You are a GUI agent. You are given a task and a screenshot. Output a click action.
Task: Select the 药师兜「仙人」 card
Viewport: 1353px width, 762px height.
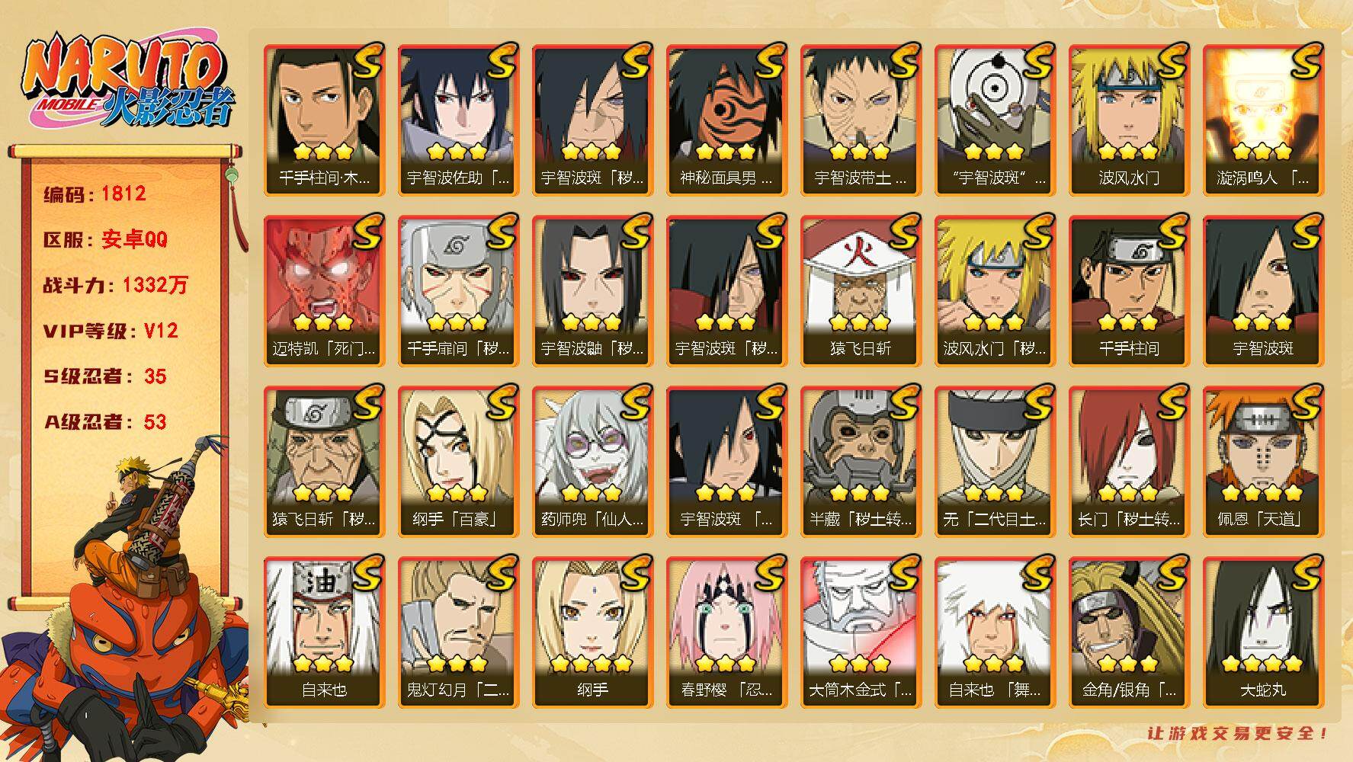pyautogui.click(x=592, y=462)
